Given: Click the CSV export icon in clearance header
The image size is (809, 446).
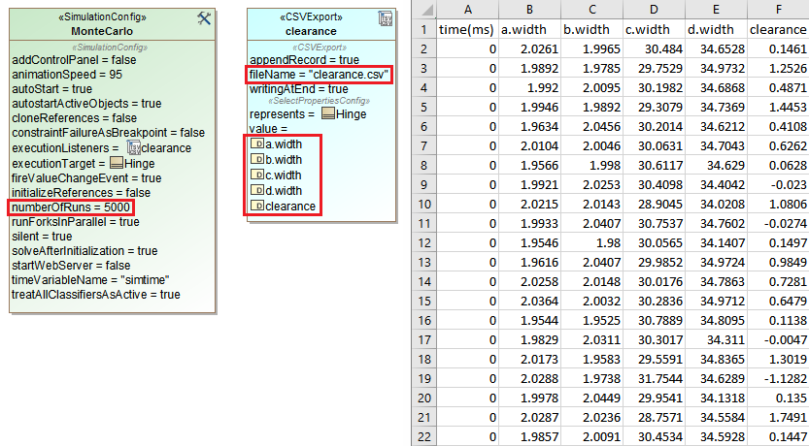Looking at the screenshot, I should (x=385, y=18).
